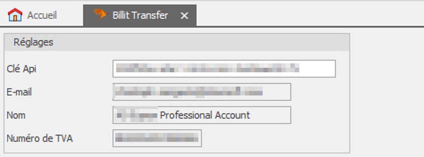The image size is (424, 157).
Task: Switch to the Accueil tab
Action: 32,16
